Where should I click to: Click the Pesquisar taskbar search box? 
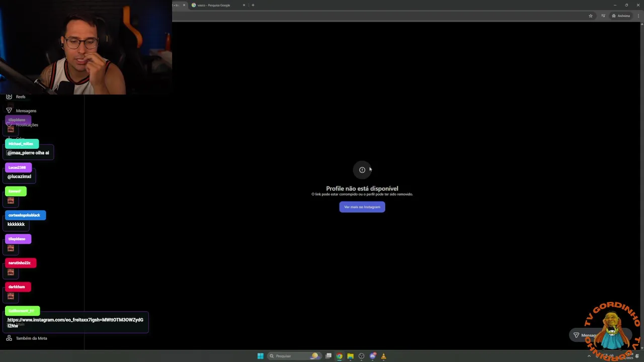[294, 356]
